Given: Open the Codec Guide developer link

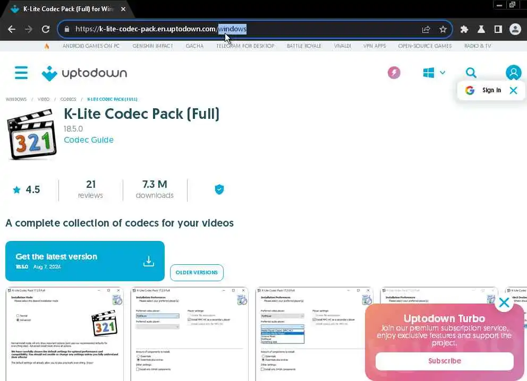Looking at the screenshot, I should 89,140.
